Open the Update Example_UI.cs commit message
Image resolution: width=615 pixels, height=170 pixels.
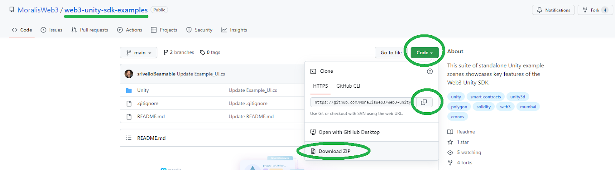point(201,74)
